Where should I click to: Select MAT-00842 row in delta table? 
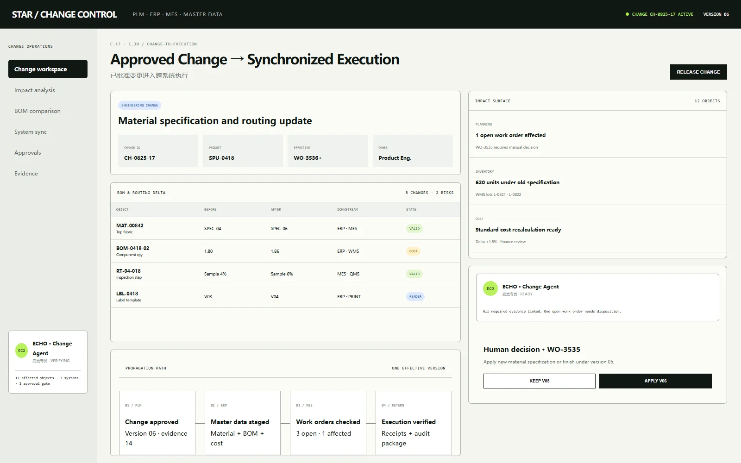click(x=285, y=228)
